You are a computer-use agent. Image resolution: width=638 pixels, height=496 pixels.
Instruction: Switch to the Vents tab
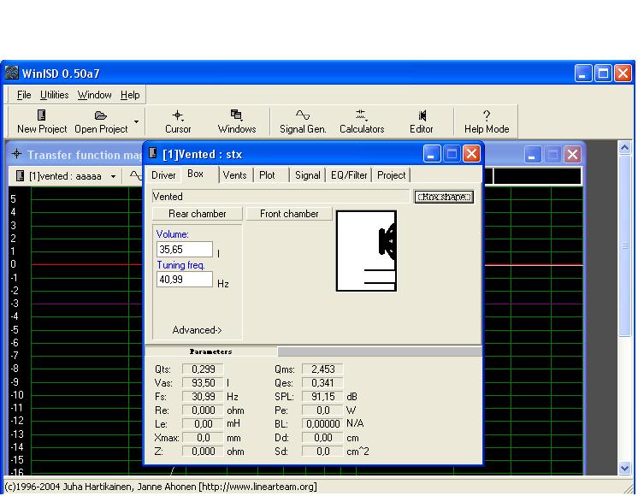235,174
